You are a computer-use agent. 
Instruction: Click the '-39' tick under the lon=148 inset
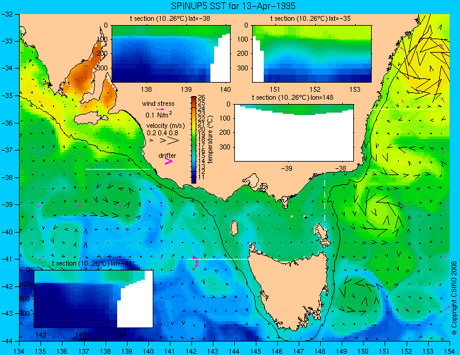pyautogui.click(x=287, y=168)
